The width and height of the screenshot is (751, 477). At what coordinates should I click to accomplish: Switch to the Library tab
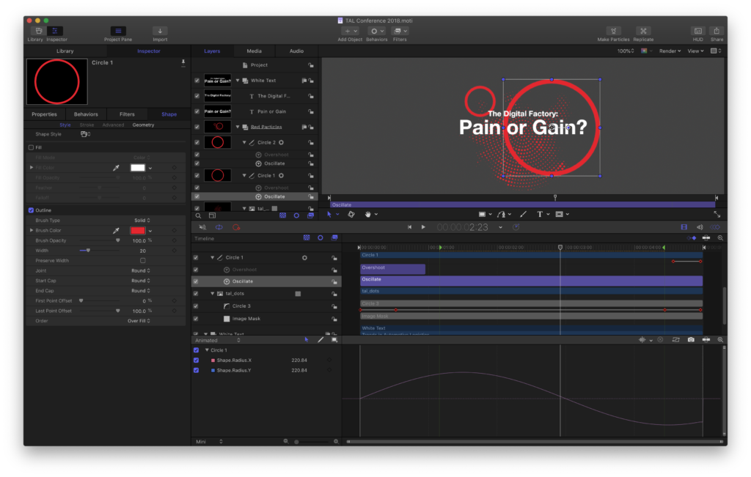(65, 51)
